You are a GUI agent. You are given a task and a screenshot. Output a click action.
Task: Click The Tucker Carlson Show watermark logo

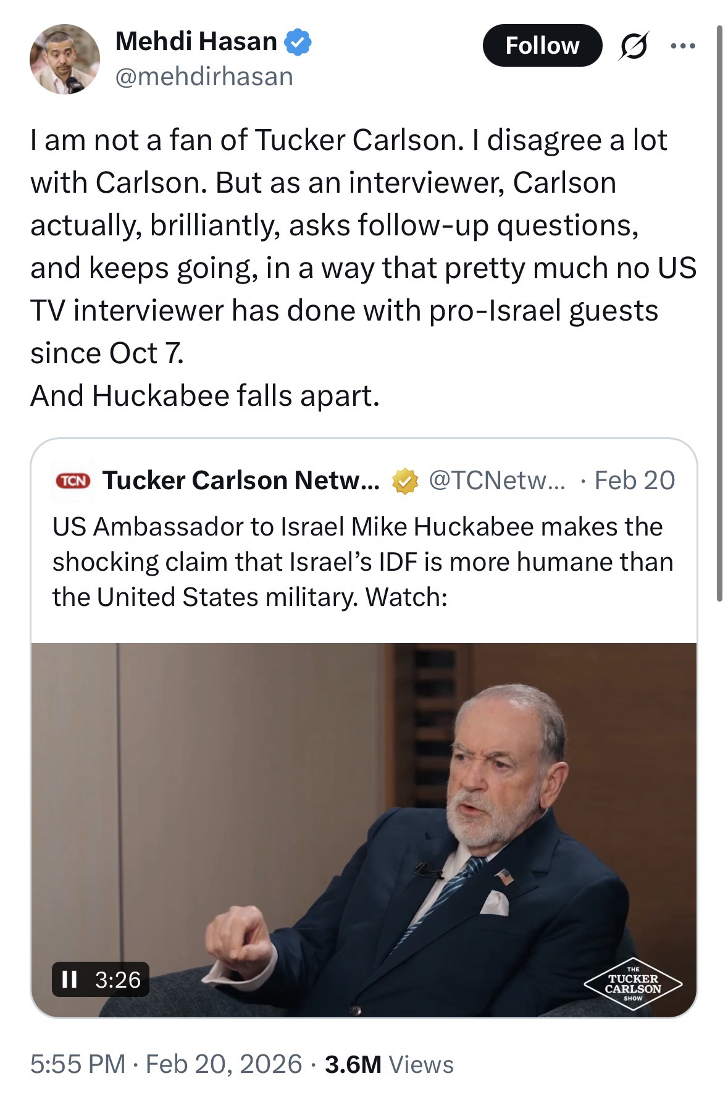click(632, 983)
